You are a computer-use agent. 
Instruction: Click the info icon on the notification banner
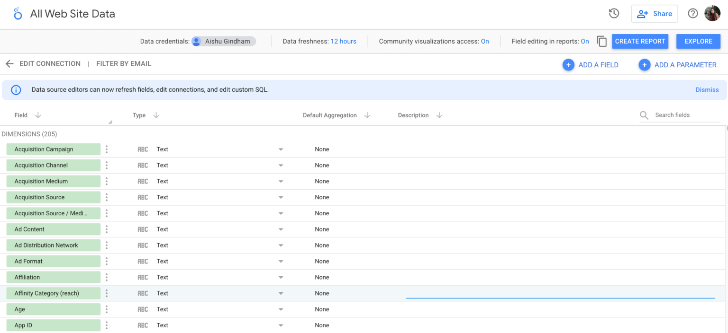point(16,89)
